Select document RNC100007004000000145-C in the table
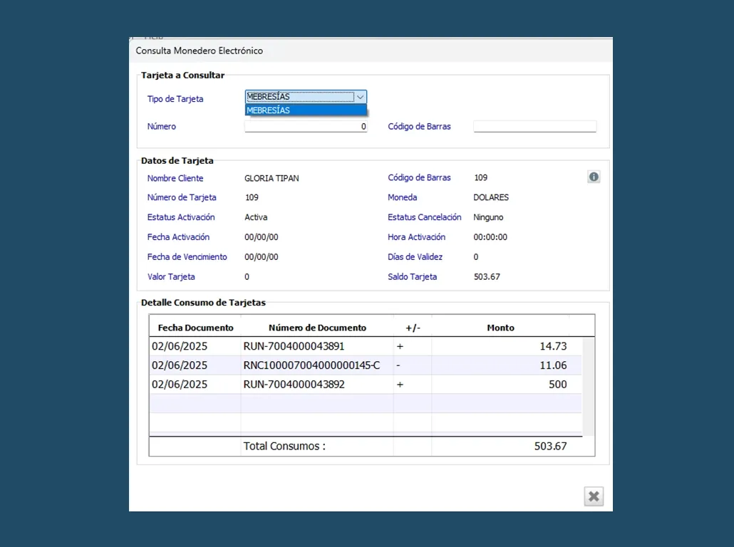Viewport: 734px width, 547px height. (311, 365)
